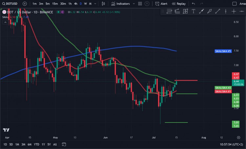Select the cross line tool
This screenshot has height=149, width=246.
[234, 11]
